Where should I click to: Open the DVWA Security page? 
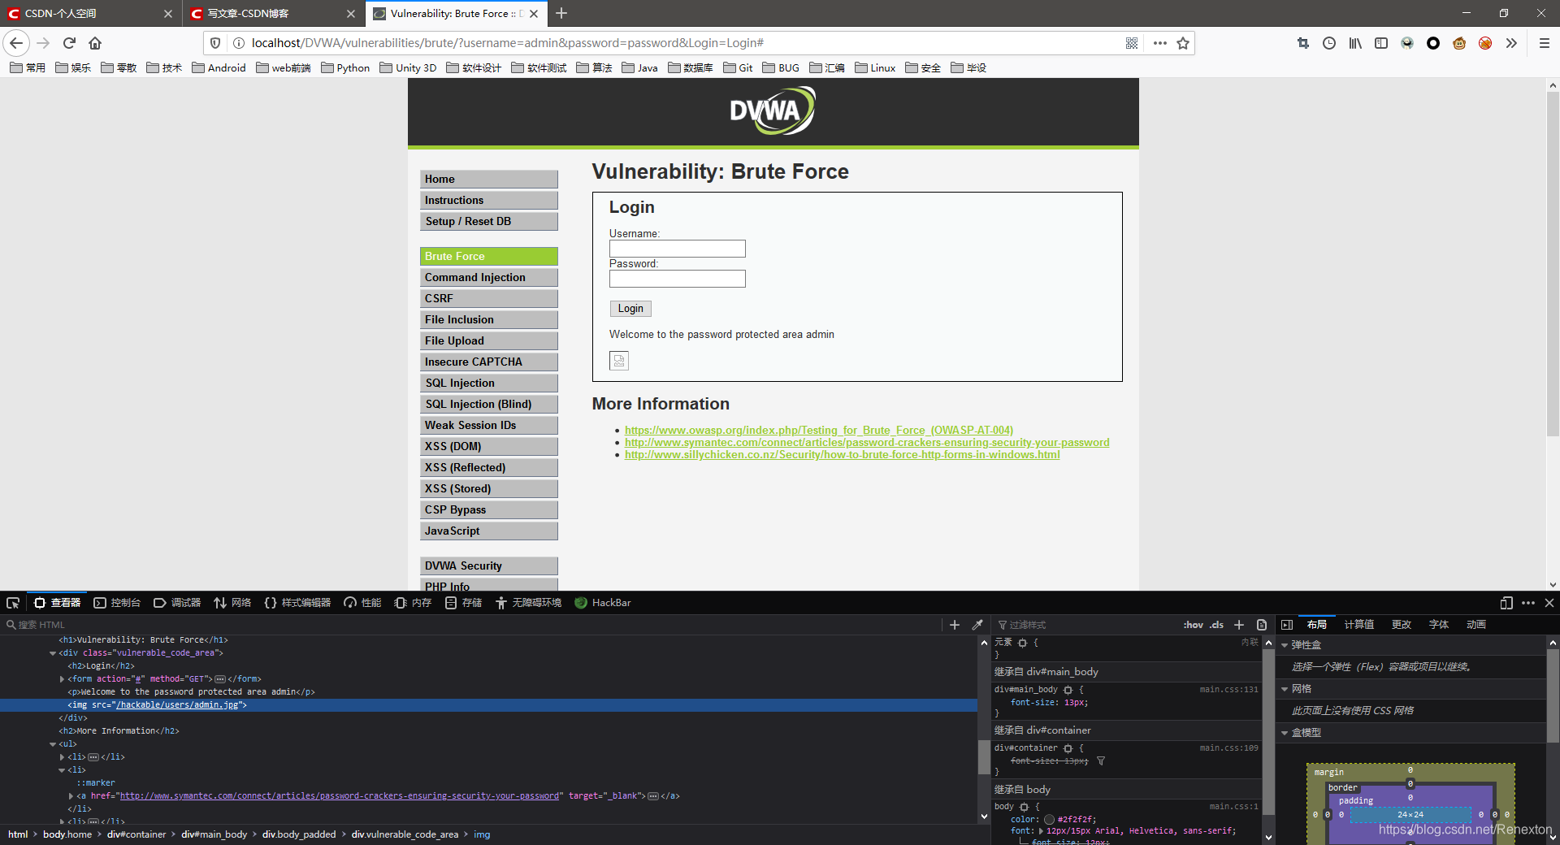pos(489,565)
